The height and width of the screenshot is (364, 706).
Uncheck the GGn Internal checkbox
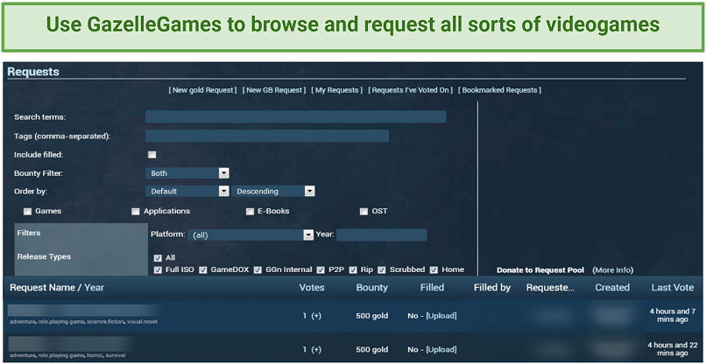pyautogui.click(x=258, y=270)
